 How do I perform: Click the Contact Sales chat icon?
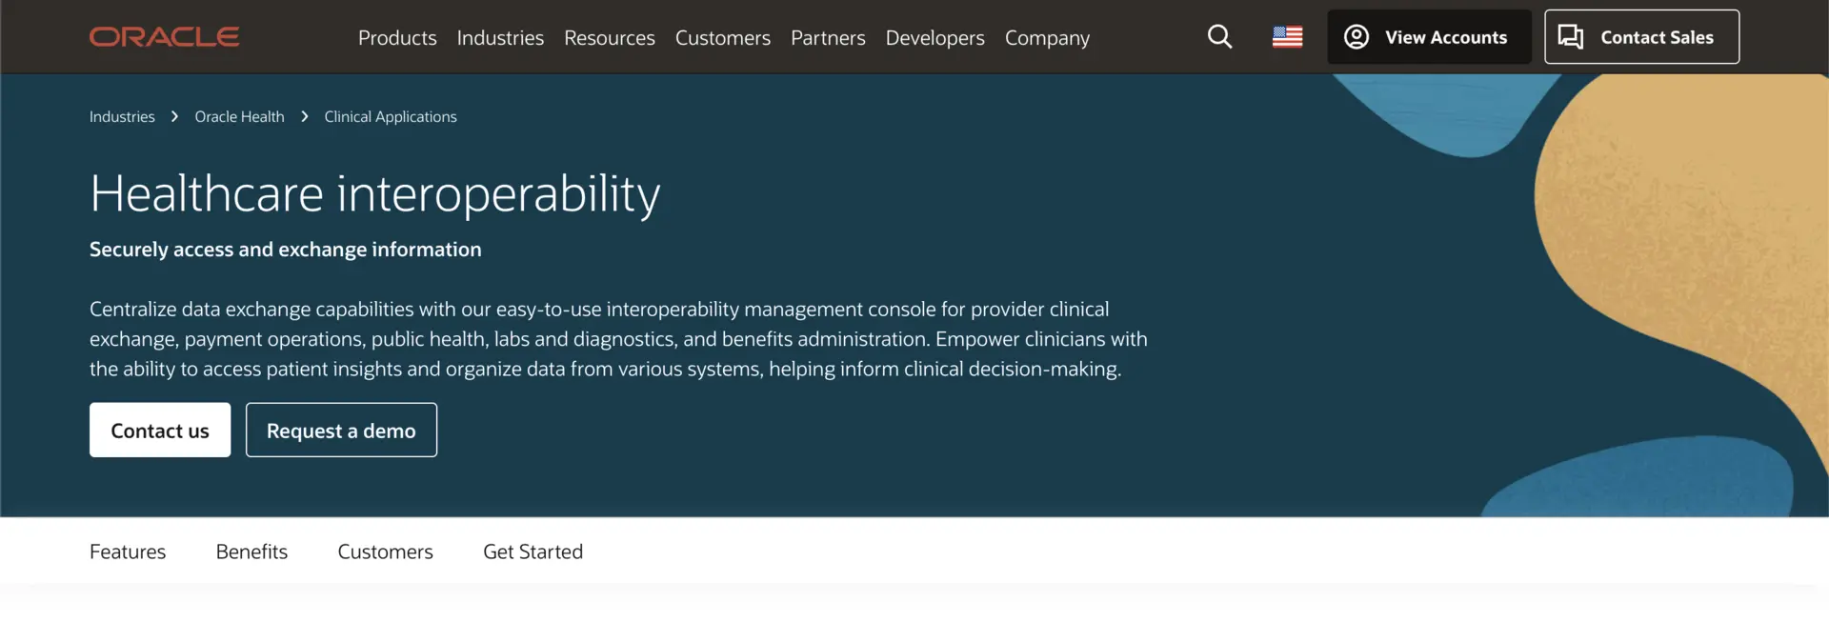click(1570, 36)
